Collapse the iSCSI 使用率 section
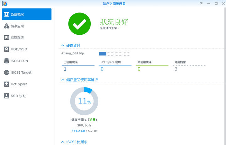226x145 pixels. coord(63,142)
